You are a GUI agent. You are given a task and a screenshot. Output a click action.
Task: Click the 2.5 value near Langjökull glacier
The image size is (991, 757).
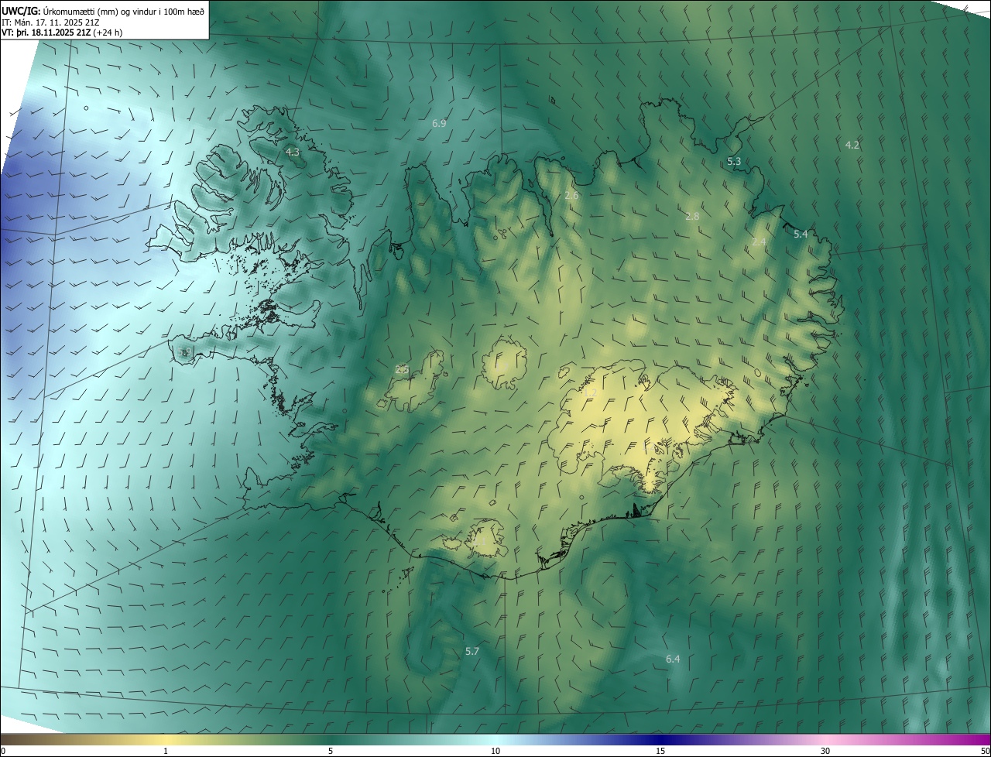pos(402,369)
